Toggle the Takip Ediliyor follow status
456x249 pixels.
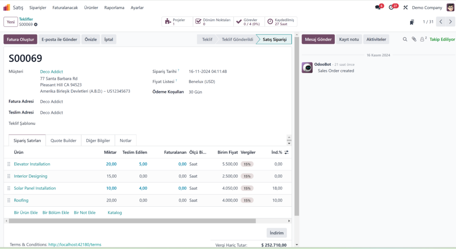442,39
